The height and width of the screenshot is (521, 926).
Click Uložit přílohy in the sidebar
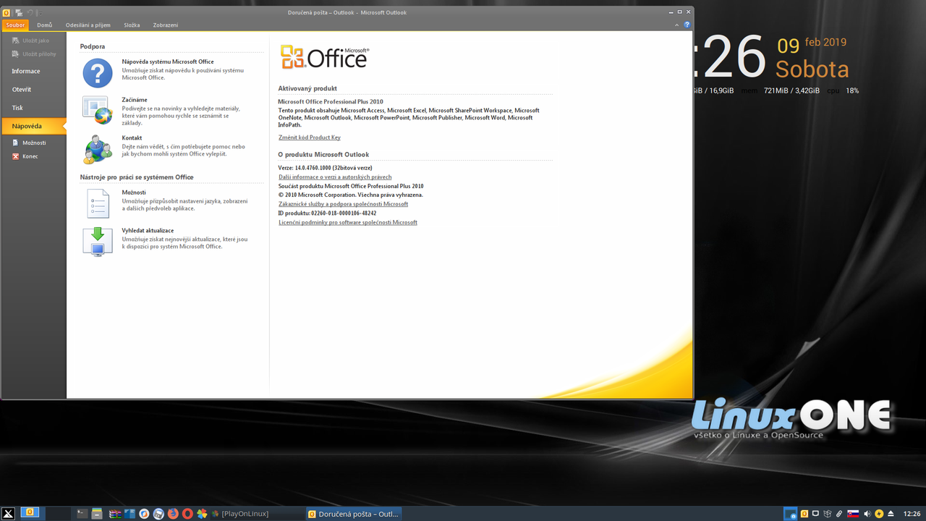point(33,54)
